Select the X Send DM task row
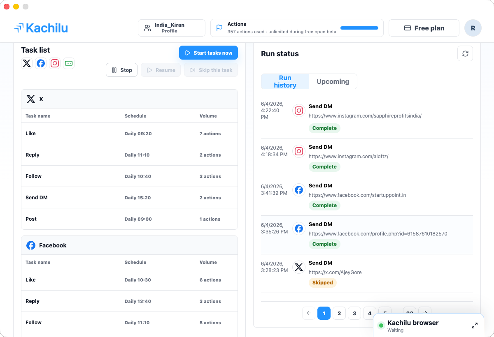 129,198
